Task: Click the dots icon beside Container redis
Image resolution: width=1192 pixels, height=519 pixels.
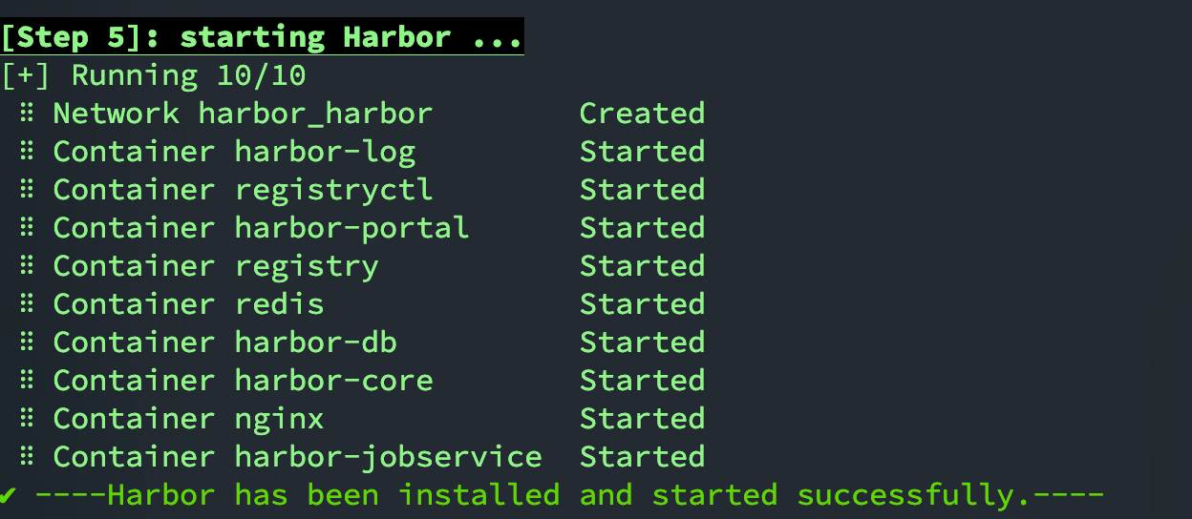Action: pos(28,304)
